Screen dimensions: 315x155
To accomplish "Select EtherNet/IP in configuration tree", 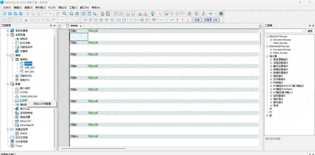I will point(27,125).
